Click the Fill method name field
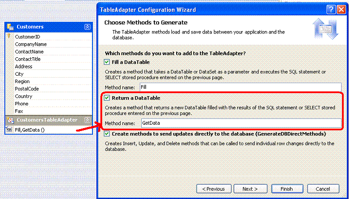This screenshot has width=349, height=199. click(240, 87)
